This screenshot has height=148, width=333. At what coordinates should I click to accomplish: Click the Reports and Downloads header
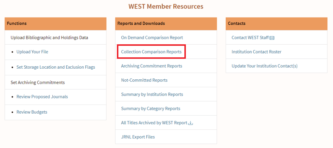166,24
